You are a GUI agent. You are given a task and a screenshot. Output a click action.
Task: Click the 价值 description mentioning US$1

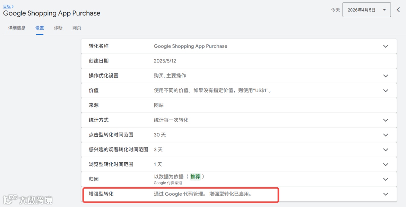212,90
